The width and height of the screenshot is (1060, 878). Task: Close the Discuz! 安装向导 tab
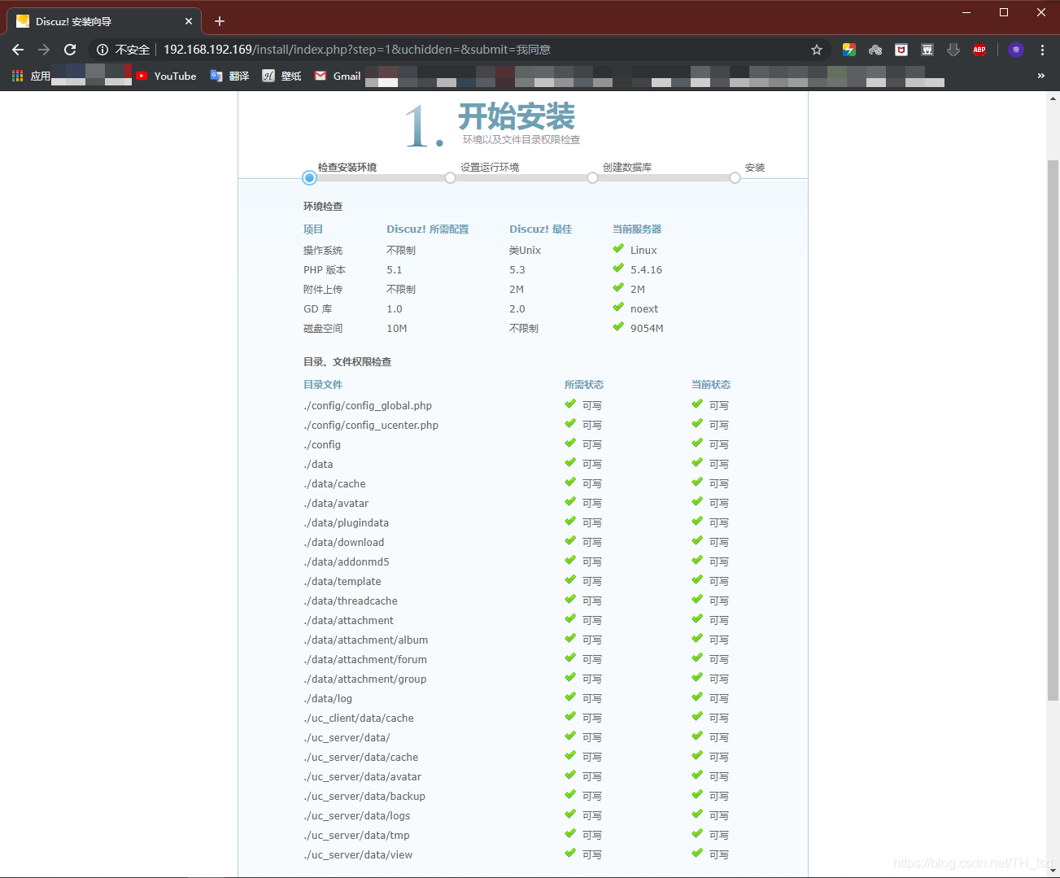point(189,21)
